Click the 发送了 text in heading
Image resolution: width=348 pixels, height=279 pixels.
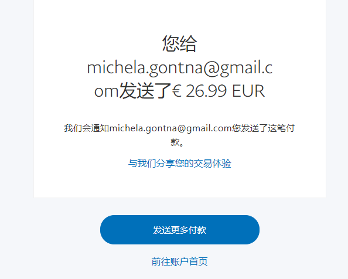[x=145, y=90]
